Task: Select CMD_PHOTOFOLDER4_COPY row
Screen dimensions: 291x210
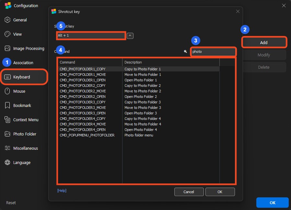Action: (x=139, y=119)
